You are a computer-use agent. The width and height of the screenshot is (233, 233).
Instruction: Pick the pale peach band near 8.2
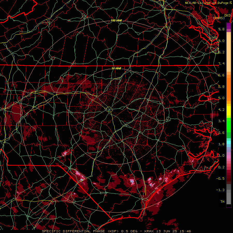[x=229, y=53]
